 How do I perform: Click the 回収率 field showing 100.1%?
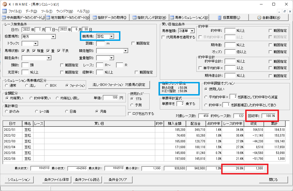tap(269, 116)
